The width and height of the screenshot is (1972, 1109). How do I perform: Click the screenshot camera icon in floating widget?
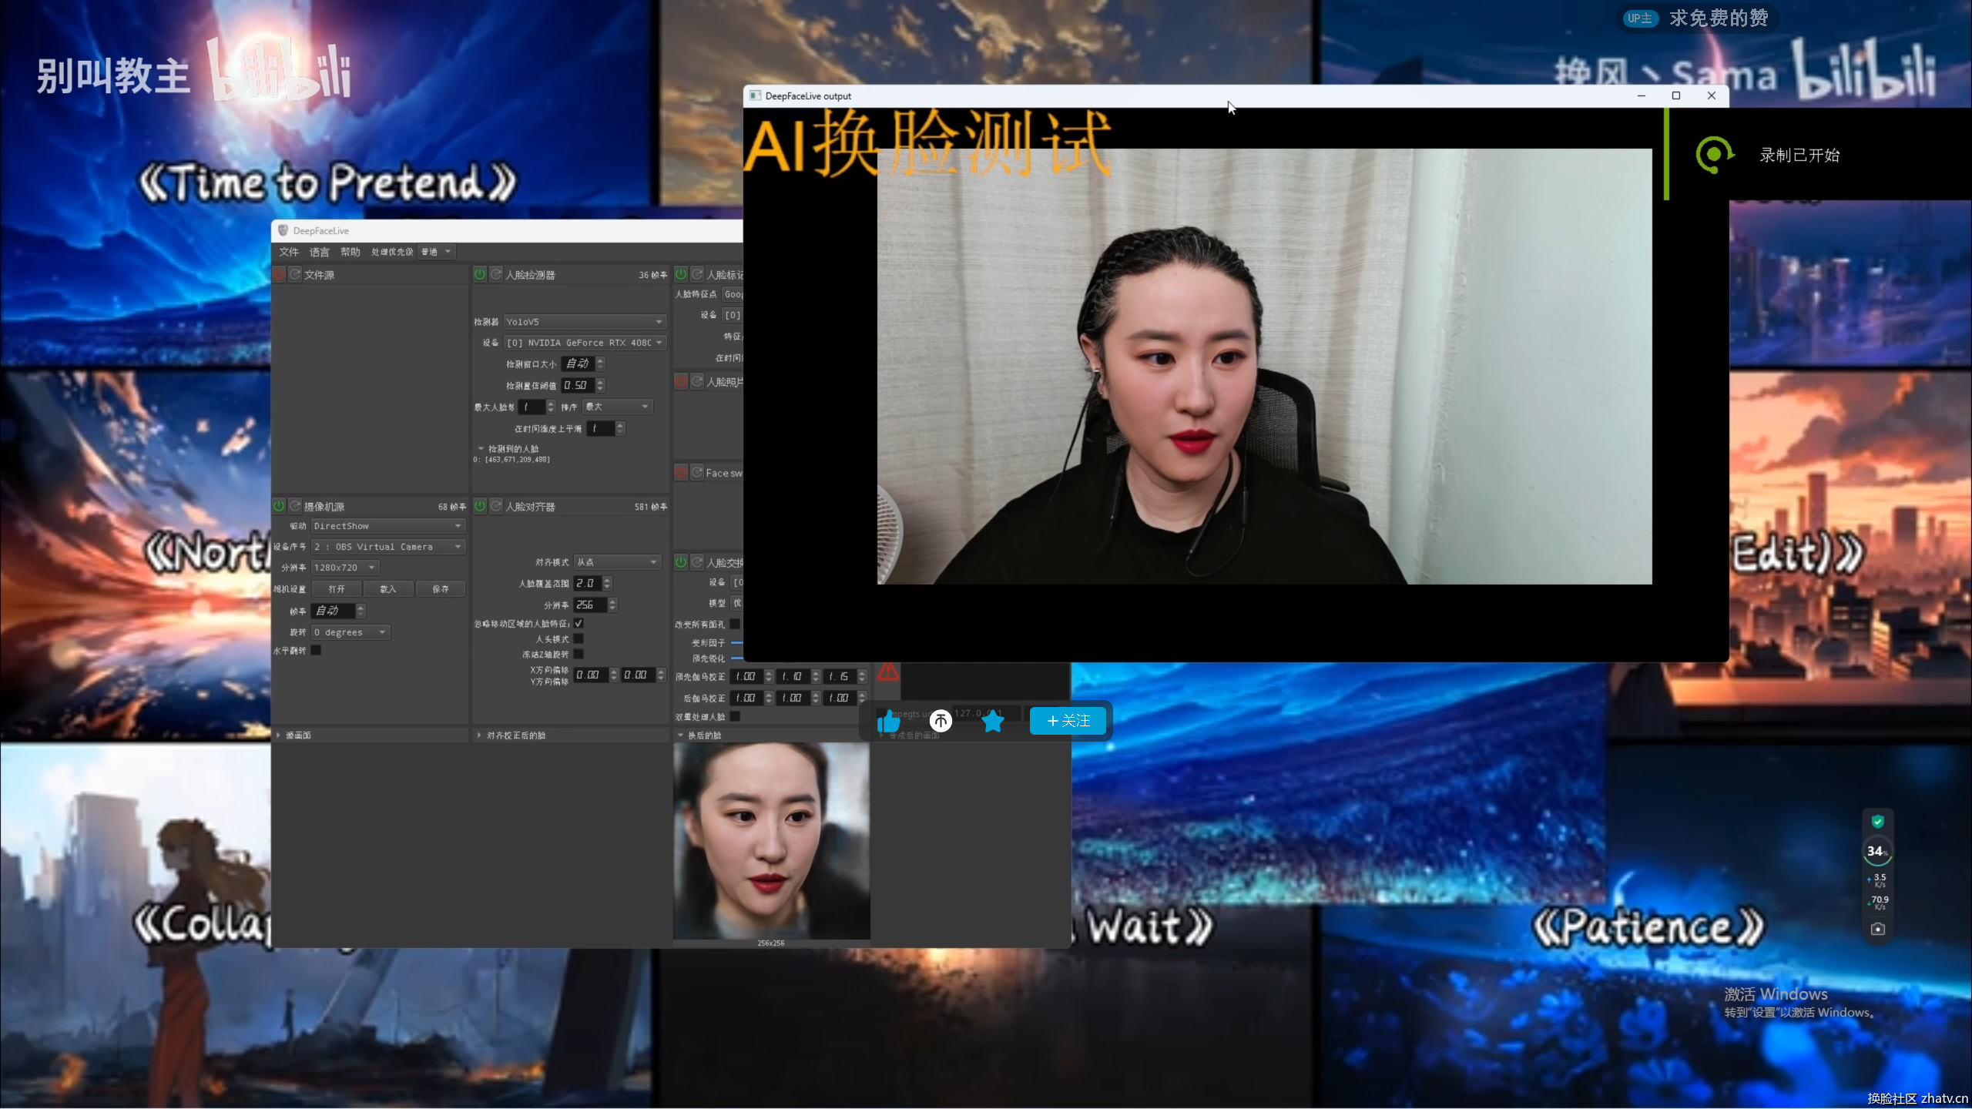(x=1878, y=929)
